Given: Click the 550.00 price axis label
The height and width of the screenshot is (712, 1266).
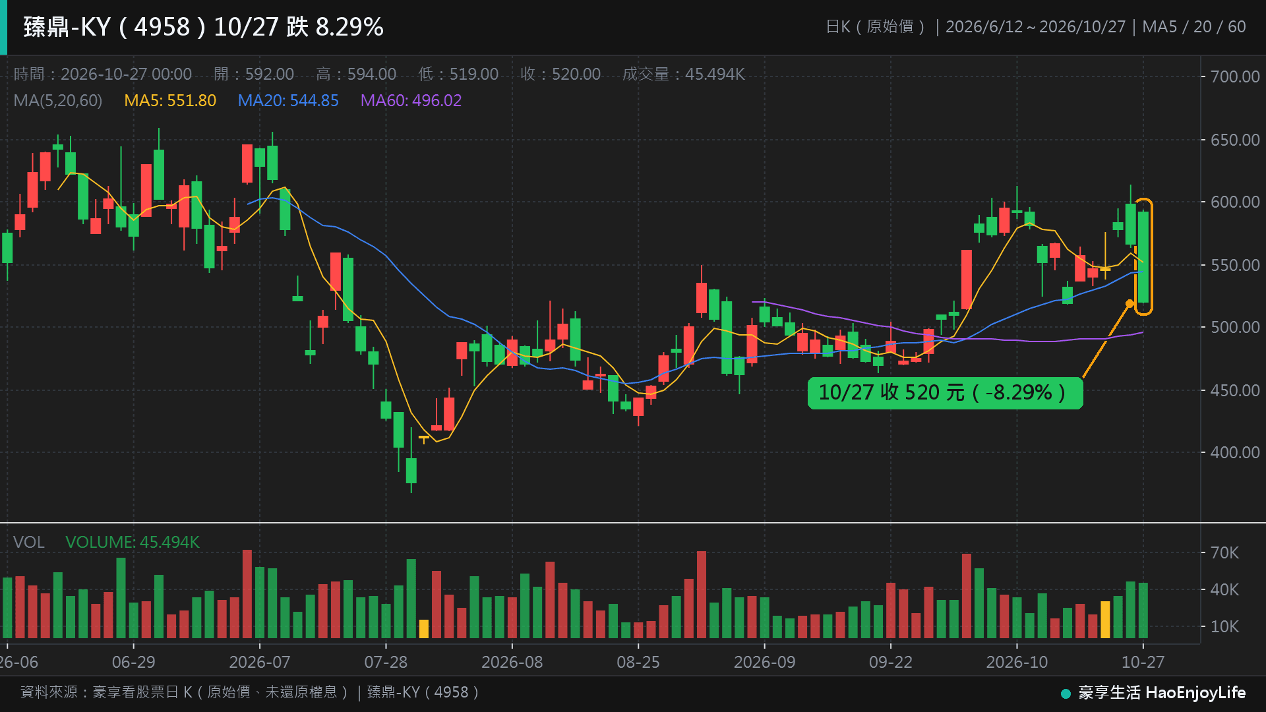Looking at the screenshot, I should [x=1235, y=265].
